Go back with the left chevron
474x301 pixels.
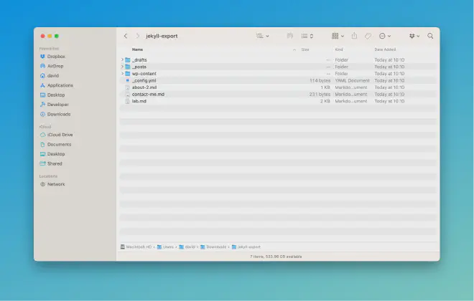coord(126,36)
